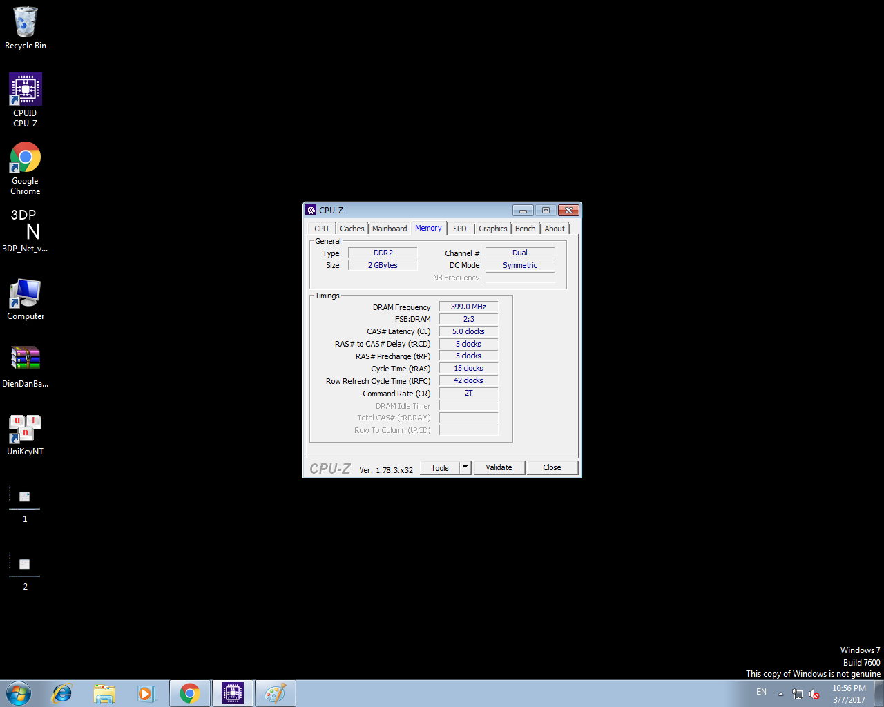
Task: Click the Dual channel value
Action: [520, 253]
